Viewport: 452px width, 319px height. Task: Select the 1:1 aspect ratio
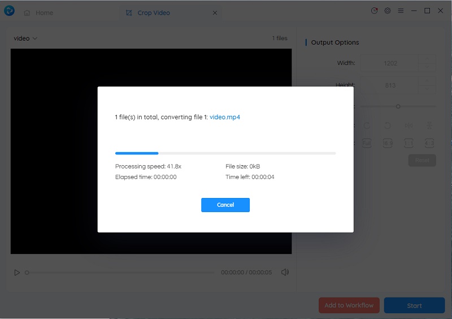(408, 143)
